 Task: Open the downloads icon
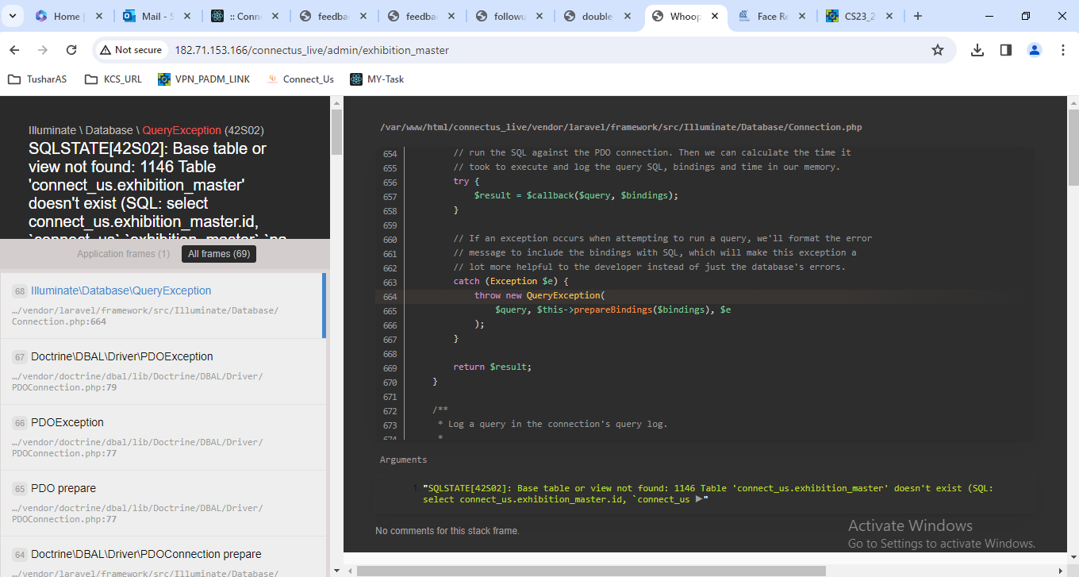(x=977, y=50)
